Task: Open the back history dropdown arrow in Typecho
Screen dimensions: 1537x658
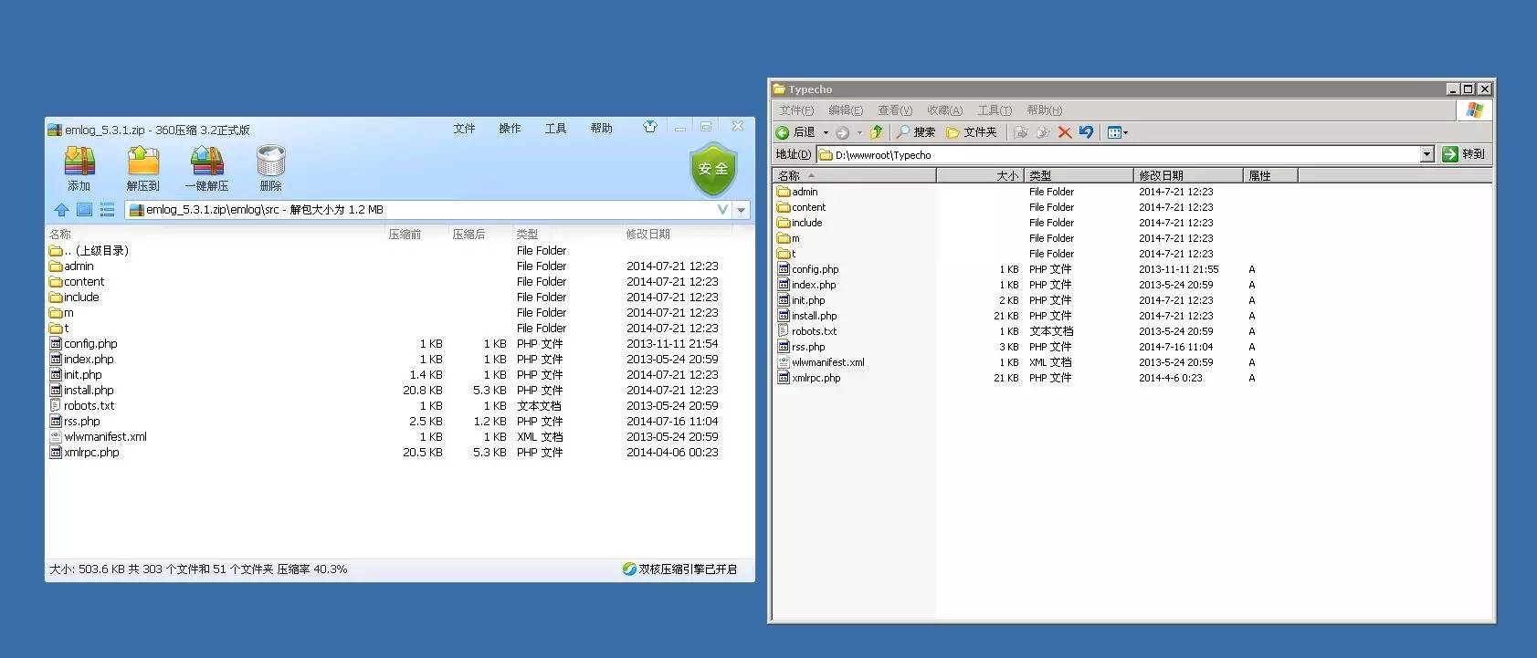Action: pos(826,133)
